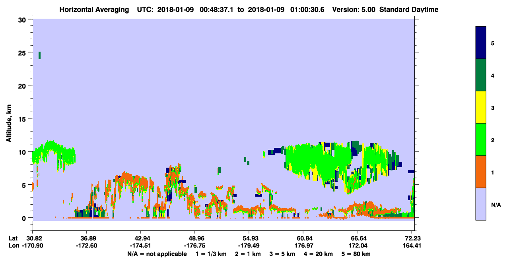Image resolution: width=517 pixels, height=265 pixels.
Task: Click longitude value -179.49
Action: [249, 246]
